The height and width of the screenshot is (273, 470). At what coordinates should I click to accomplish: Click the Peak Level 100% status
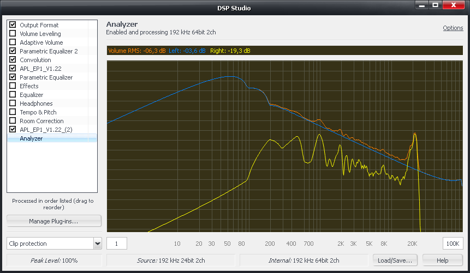(x=54, y=260)
